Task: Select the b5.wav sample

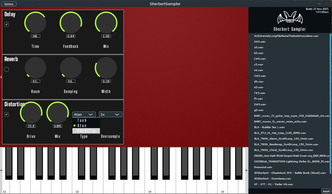Action: tap(289, 53)
